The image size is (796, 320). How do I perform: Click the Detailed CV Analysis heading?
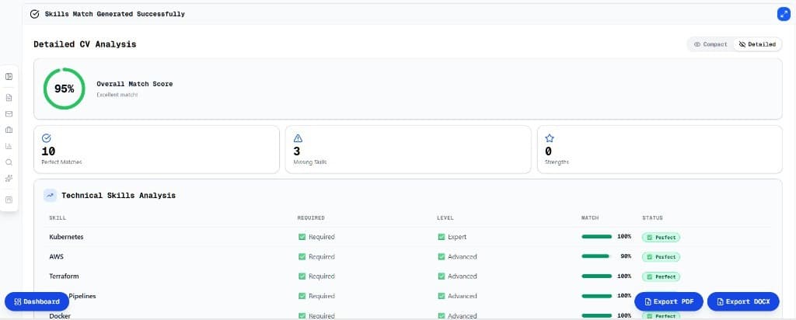tap(85, 44)
